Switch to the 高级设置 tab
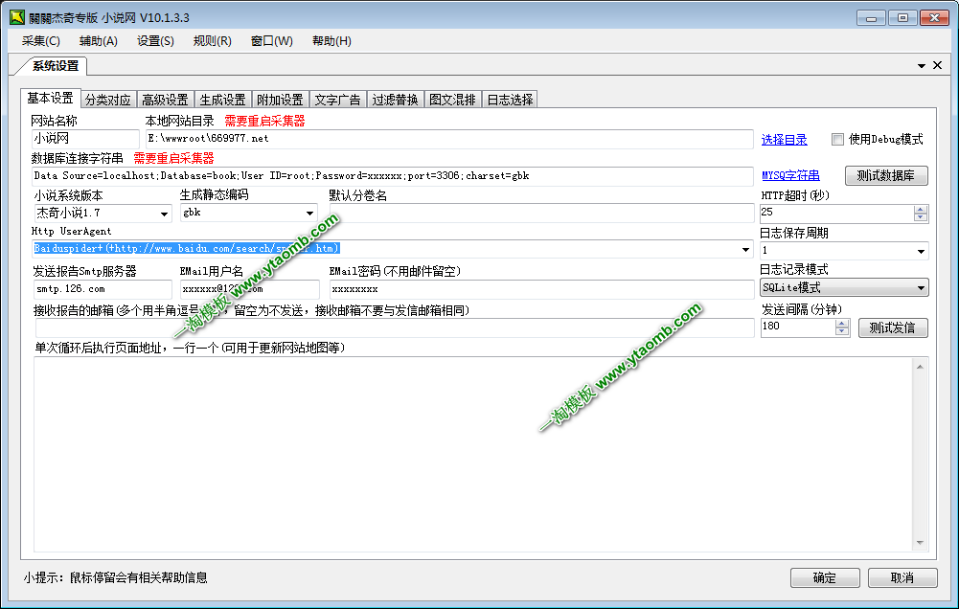 [165, 100]
